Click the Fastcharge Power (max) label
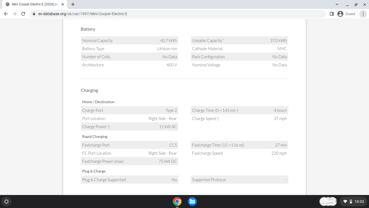The width and height of the screenshot is (369, 208). coord(103,161)
